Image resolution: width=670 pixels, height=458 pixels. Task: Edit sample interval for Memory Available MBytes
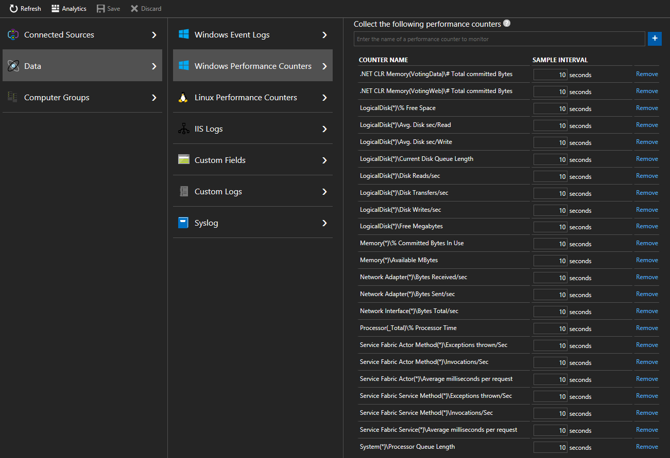(x=550, y=261)
